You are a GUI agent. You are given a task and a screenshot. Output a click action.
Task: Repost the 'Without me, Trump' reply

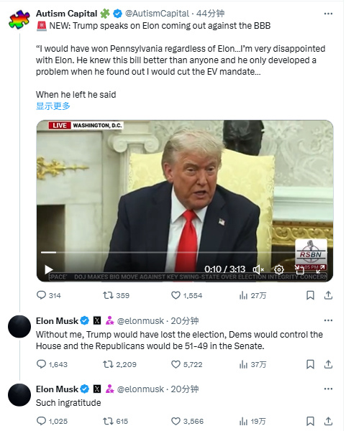tap(119, 364)
